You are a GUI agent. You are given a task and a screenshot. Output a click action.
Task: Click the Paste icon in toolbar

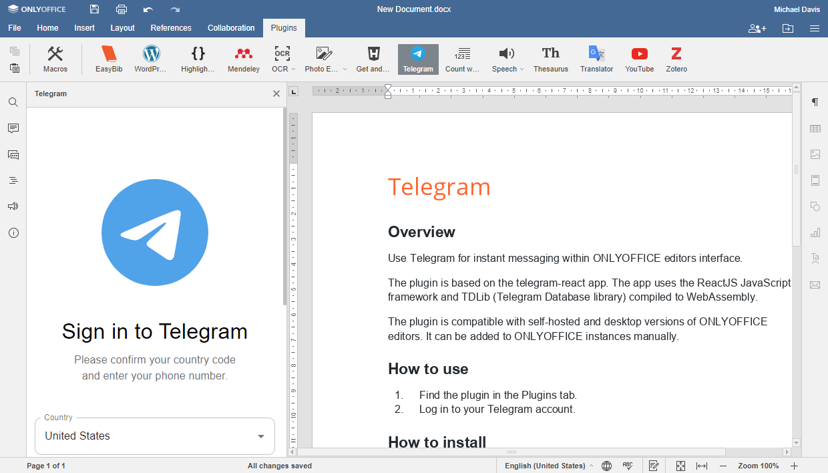point(15,67)
